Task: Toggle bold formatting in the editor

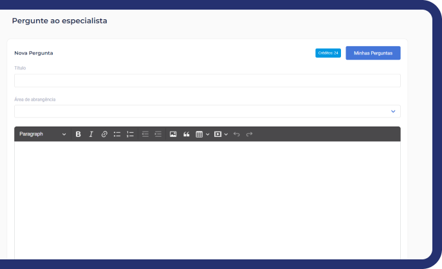Action: coord(78,134)
